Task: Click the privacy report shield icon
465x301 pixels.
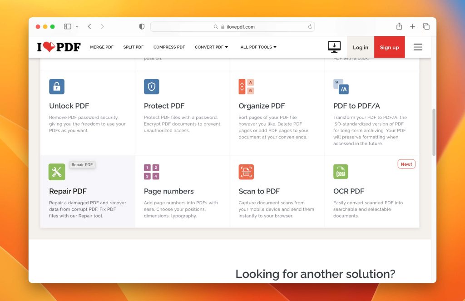Action: (142, 26)
